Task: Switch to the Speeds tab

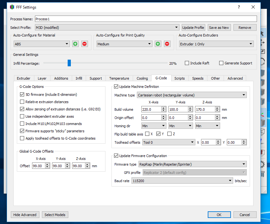Action: [198, 78]
